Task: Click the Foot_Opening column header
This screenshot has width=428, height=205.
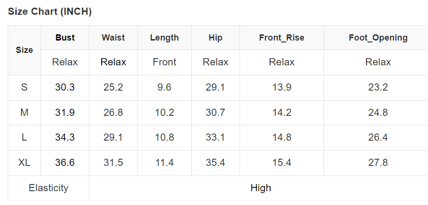Action: pos(378,38)
